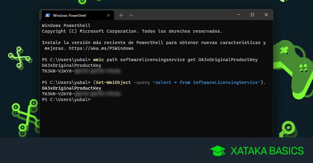The width and height of the screenshot is (313, 163).
Task: Select the Windows PowerShell tab
Action: [69, 15]
